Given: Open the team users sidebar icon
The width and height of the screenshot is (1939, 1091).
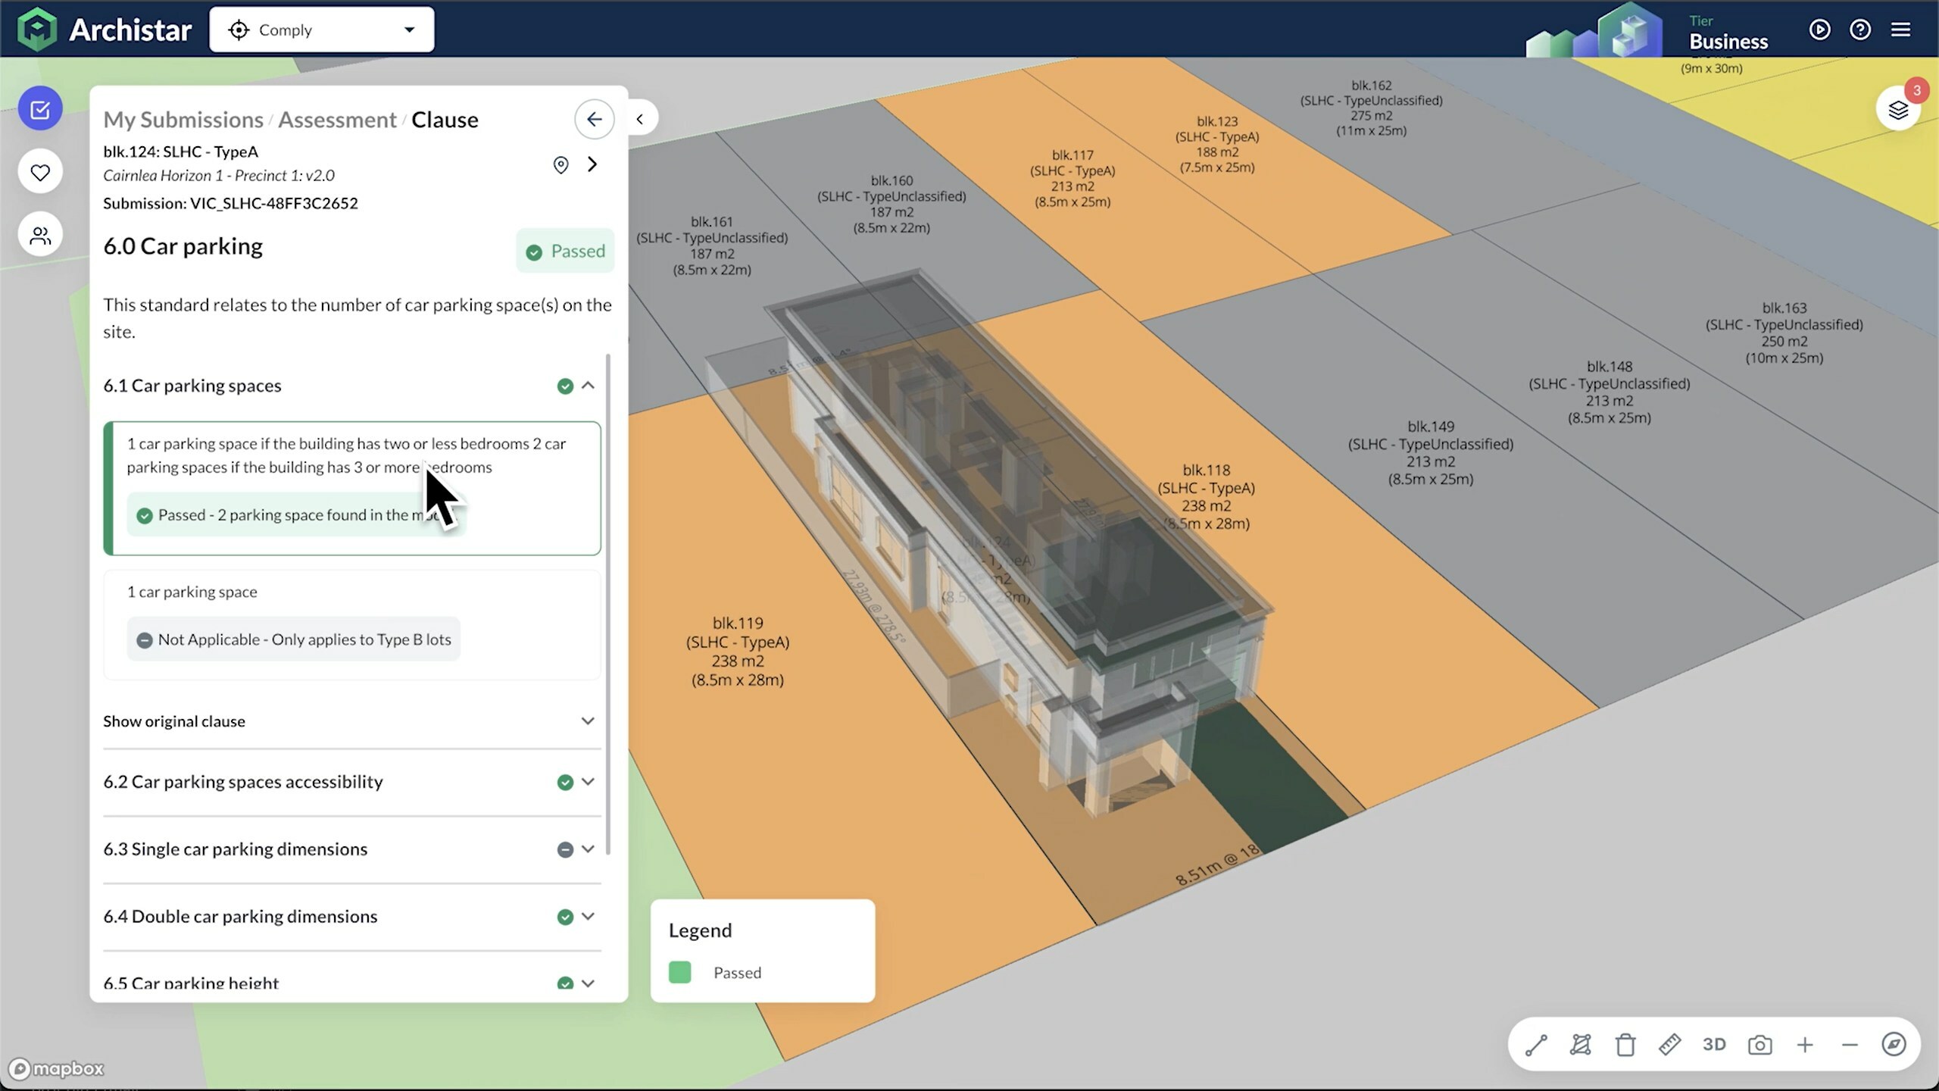Looking at the screenshot, I should 40,236.
